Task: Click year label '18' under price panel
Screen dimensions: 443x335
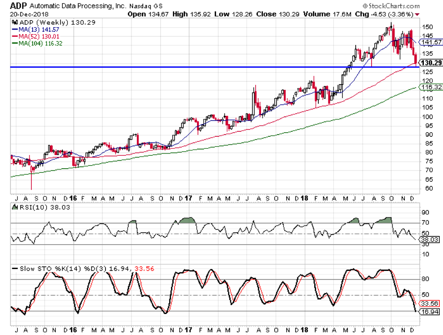Action: [x=304, y=198]
